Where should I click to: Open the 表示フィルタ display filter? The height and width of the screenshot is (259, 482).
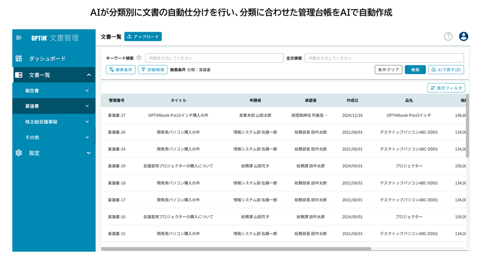click(x=446, y=88)
